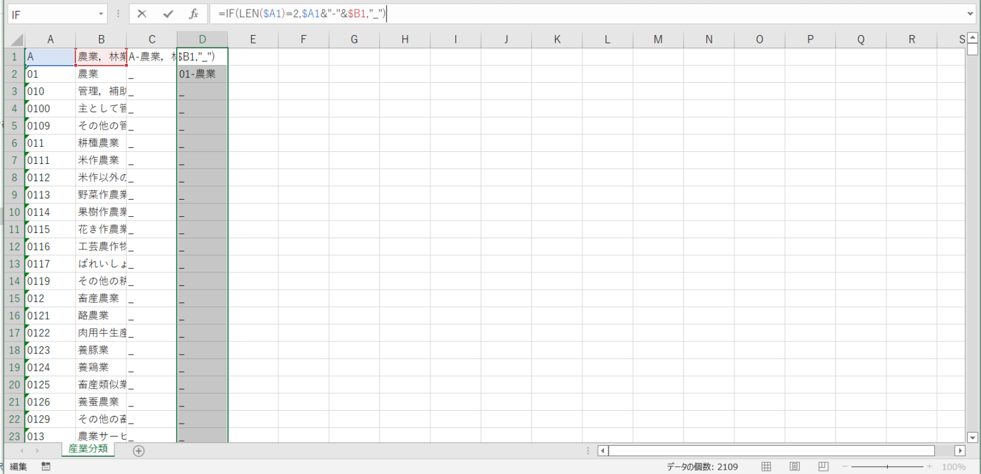
Task: Zoom out with minus button
Action: [x=845, y=467]
